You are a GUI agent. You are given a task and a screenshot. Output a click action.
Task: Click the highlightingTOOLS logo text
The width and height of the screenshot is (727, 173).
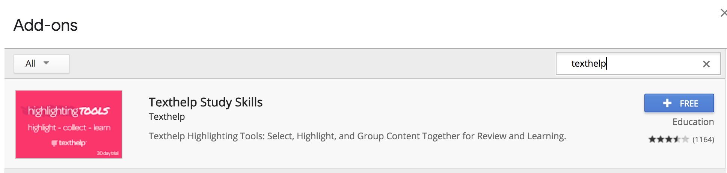point(68,111)
